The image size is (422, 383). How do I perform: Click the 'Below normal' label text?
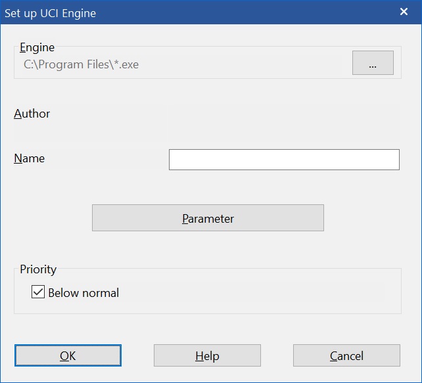83,293
